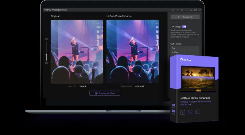
Task: Click the enhanced concert photo preview
Action: click(x=133, y=52)
